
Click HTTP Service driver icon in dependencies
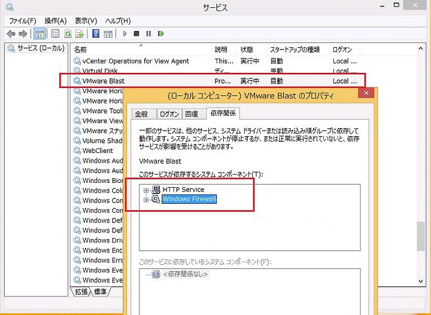[156, 189]
